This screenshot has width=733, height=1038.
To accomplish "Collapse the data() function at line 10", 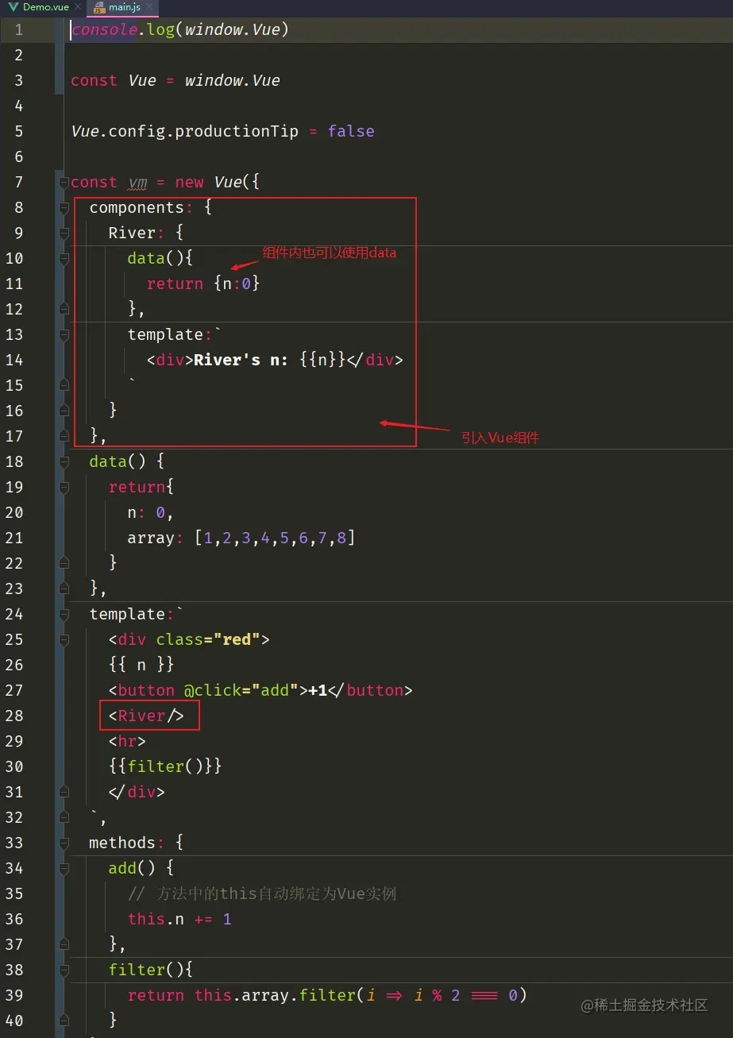I will (64, 259).
